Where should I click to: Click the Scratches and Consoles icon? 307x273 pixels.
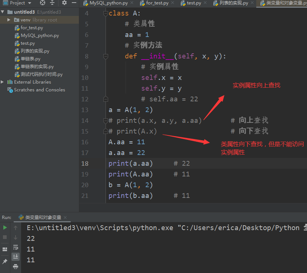[10, 90]
